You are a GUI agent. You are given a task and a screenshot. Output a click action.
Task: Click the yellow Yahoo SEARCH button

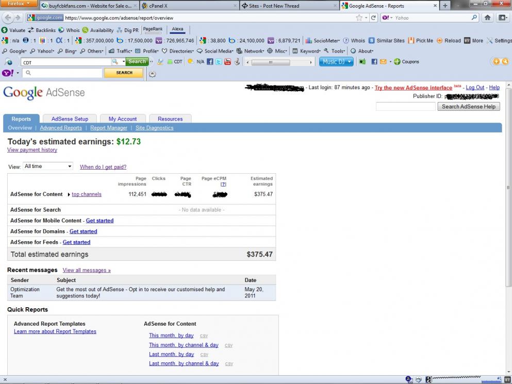click(x=124, y=73)
